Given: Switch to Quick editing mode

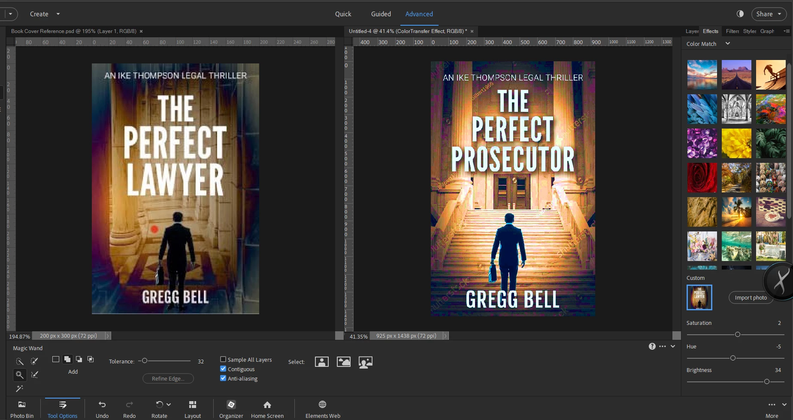Looking at the screenshot, I should (343, 14).
